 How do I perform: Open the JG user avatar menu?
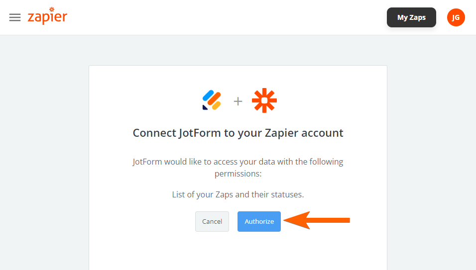[x=456, y=17]
